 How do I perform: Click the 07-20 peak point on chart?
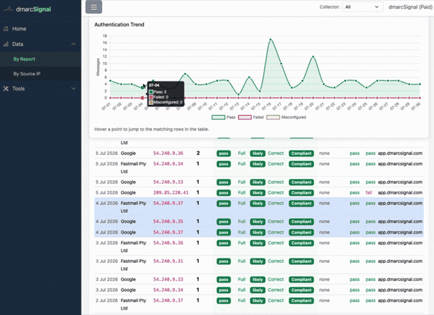pyautogui.click(x=313, y=56)
